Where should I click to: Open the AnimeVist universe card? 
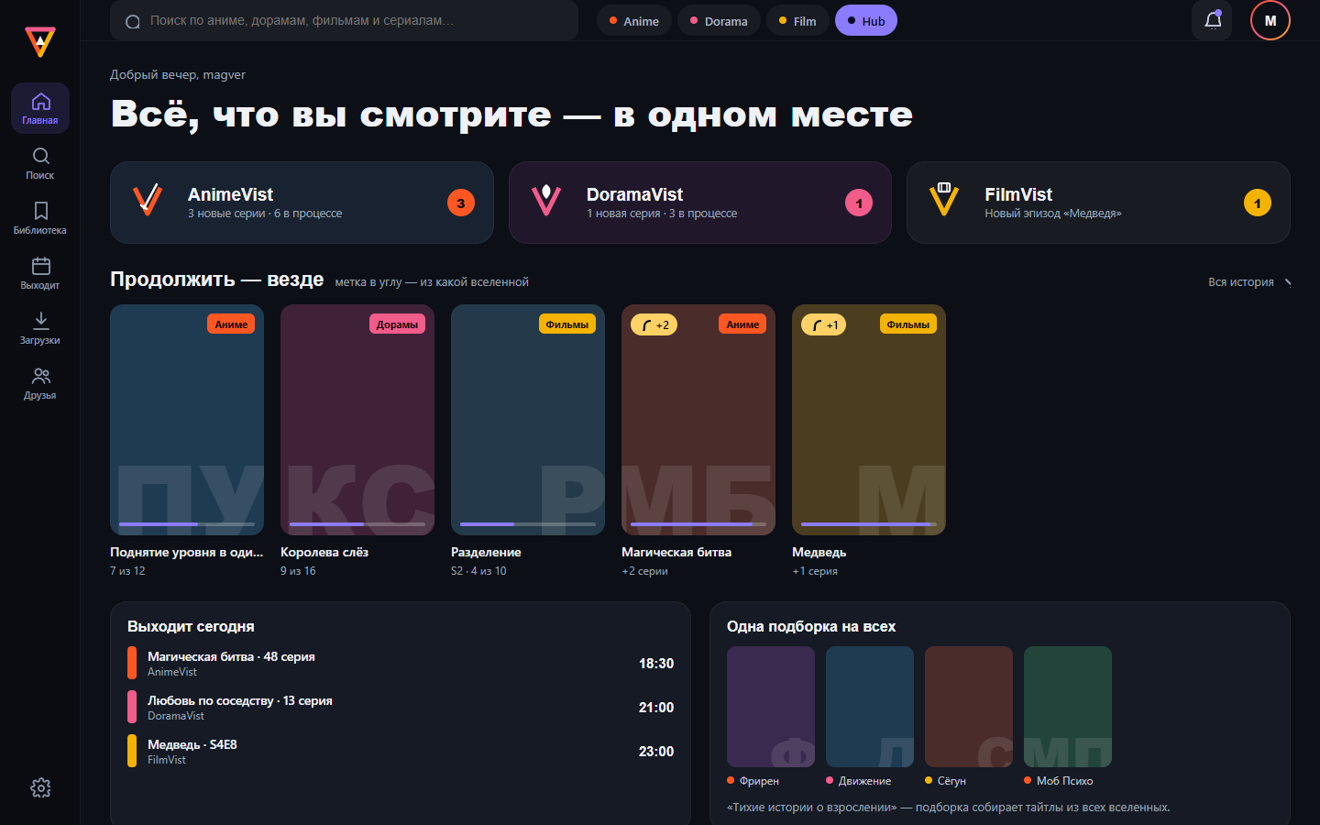click(x=302, y=203)
